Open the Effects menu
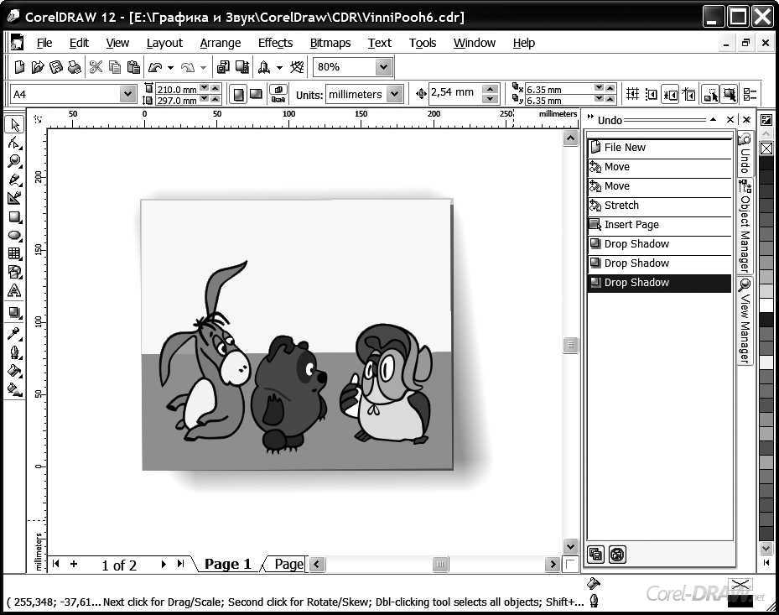Screen dimensions: 779x615 point(275,43)
